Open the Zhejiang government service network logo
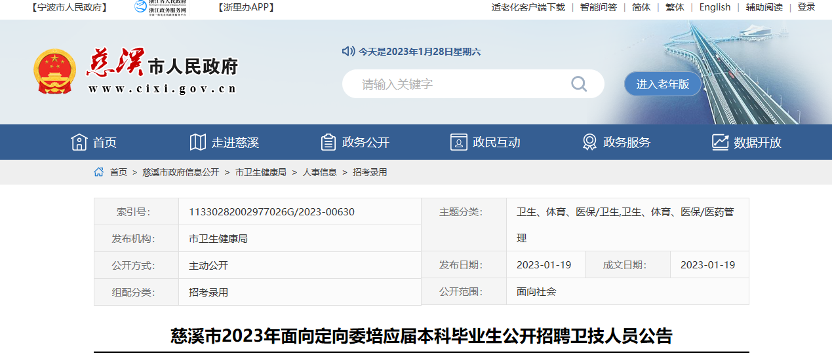 (160, 7)
